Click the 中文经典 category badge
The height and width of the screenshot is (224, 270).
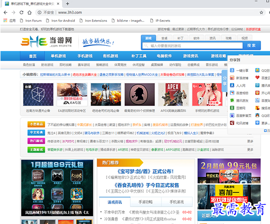click(36, 132)
